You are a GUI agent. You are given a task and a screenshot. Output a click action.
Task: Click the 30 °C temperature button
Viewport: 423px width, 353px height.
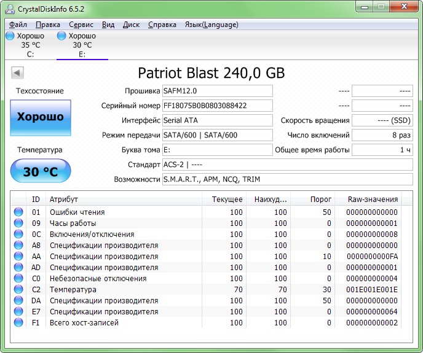41,171
